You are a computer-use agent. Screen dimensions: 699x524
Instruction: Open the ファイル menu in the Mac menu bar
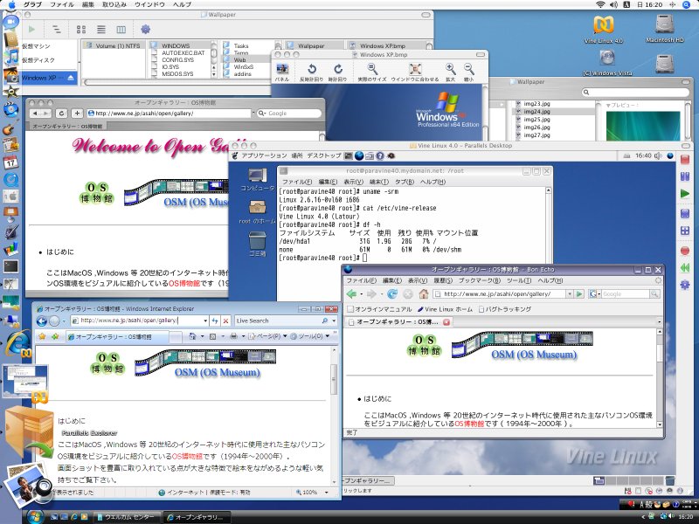click(x=62, y=4)
